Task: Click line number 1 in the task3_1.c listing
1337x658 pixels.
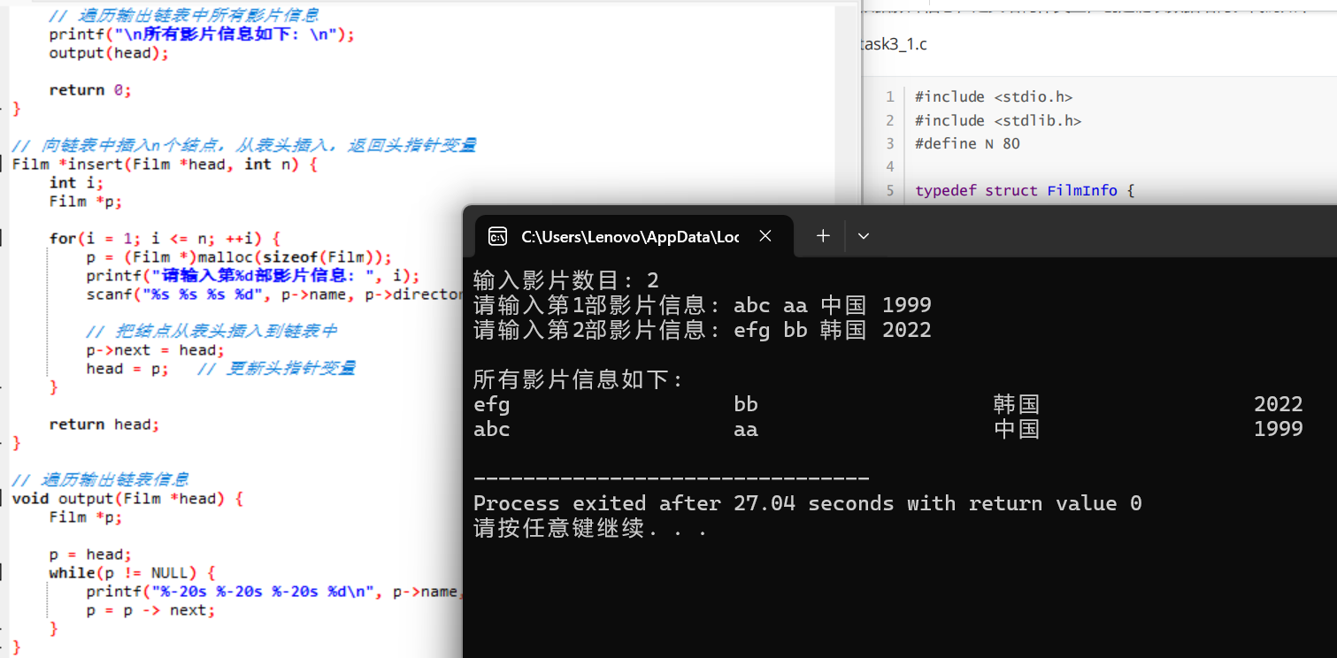Action: [x=890, y=97]
